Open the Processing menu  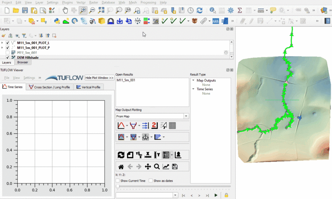[x=148, y=2]
